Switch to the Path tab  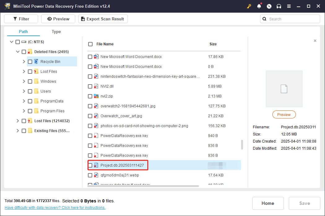pyautogui.click(x=23, y=31)
